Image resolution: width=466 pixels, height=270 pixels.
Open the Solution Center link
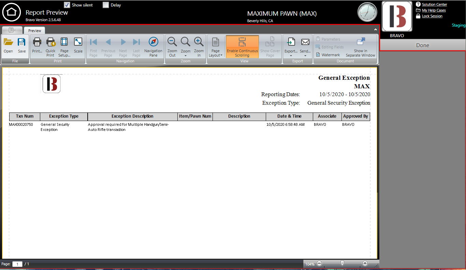click(x=434, y=4)
